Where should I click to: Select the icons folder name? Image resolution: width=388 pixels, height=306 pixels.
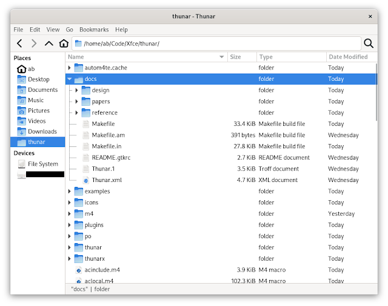point(92,203)
